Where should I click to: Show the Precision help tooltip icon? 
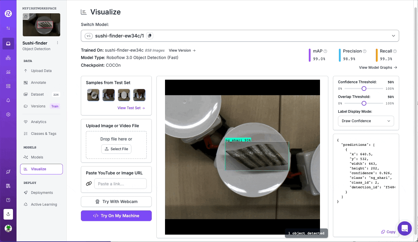(365, 51)
